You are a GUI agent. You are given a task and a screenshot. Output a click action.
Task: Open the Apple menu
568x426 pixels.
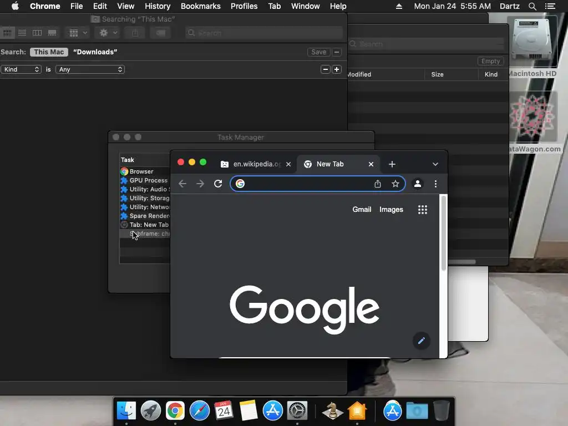pyautogui.click(x=15, y=6)
